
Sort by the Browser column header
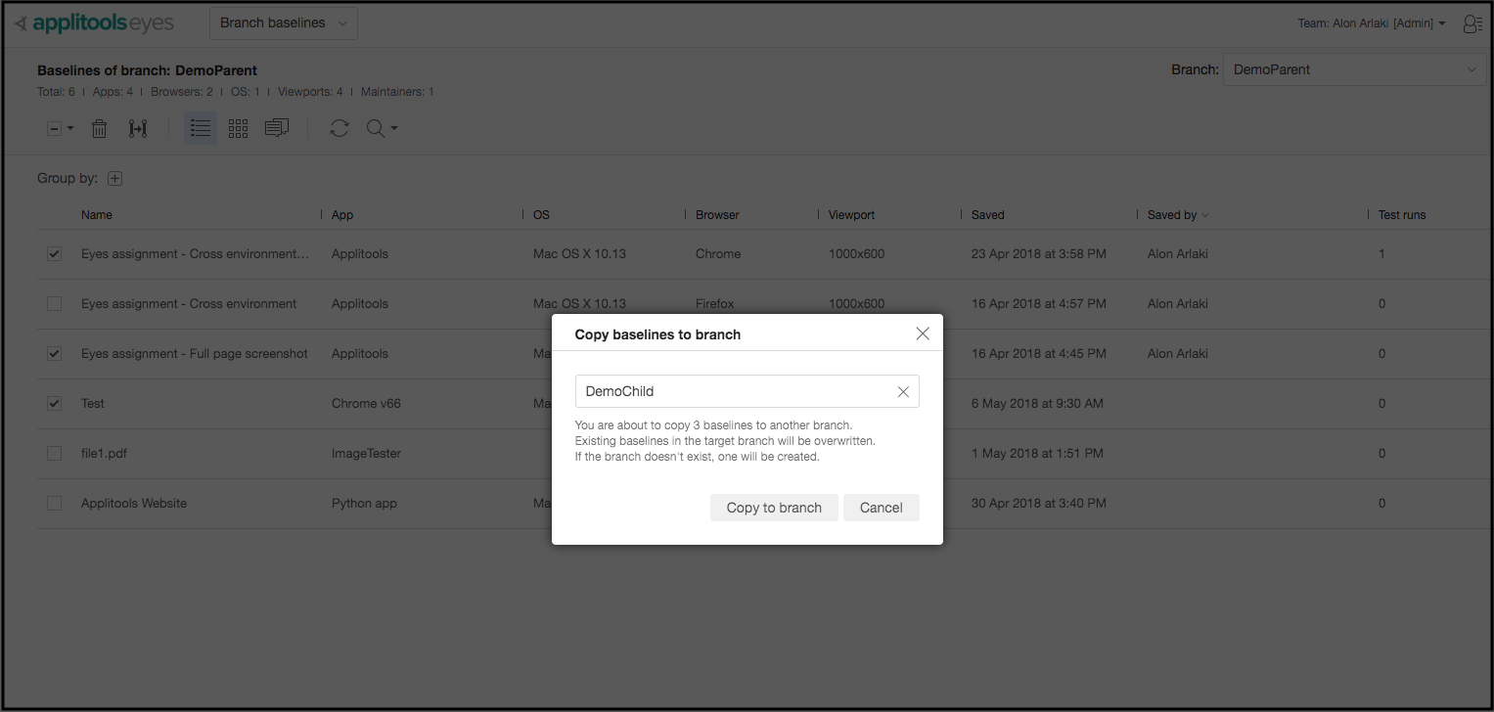(x=716, y=214)
